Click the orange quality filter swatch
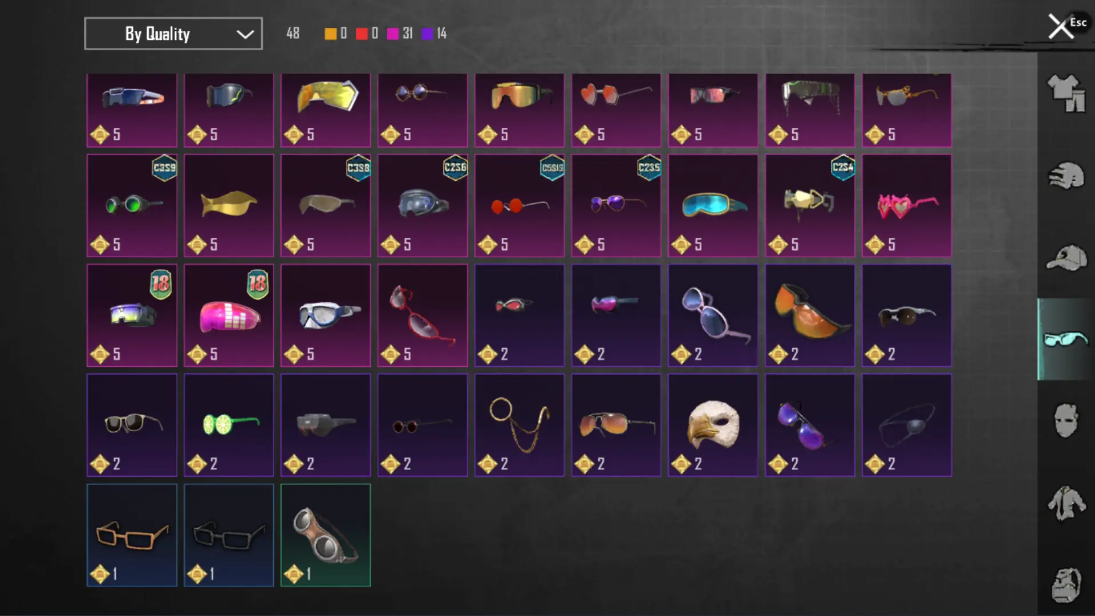The height and width of the screenshot is (616, 1095). point(330,34)
